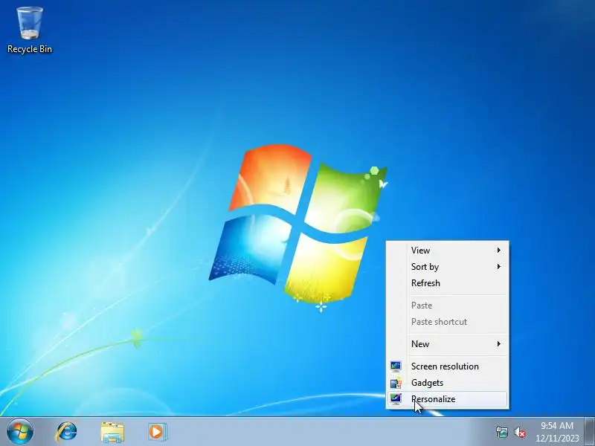
Task: Choose View in the context menu
Action: (448, 251)
